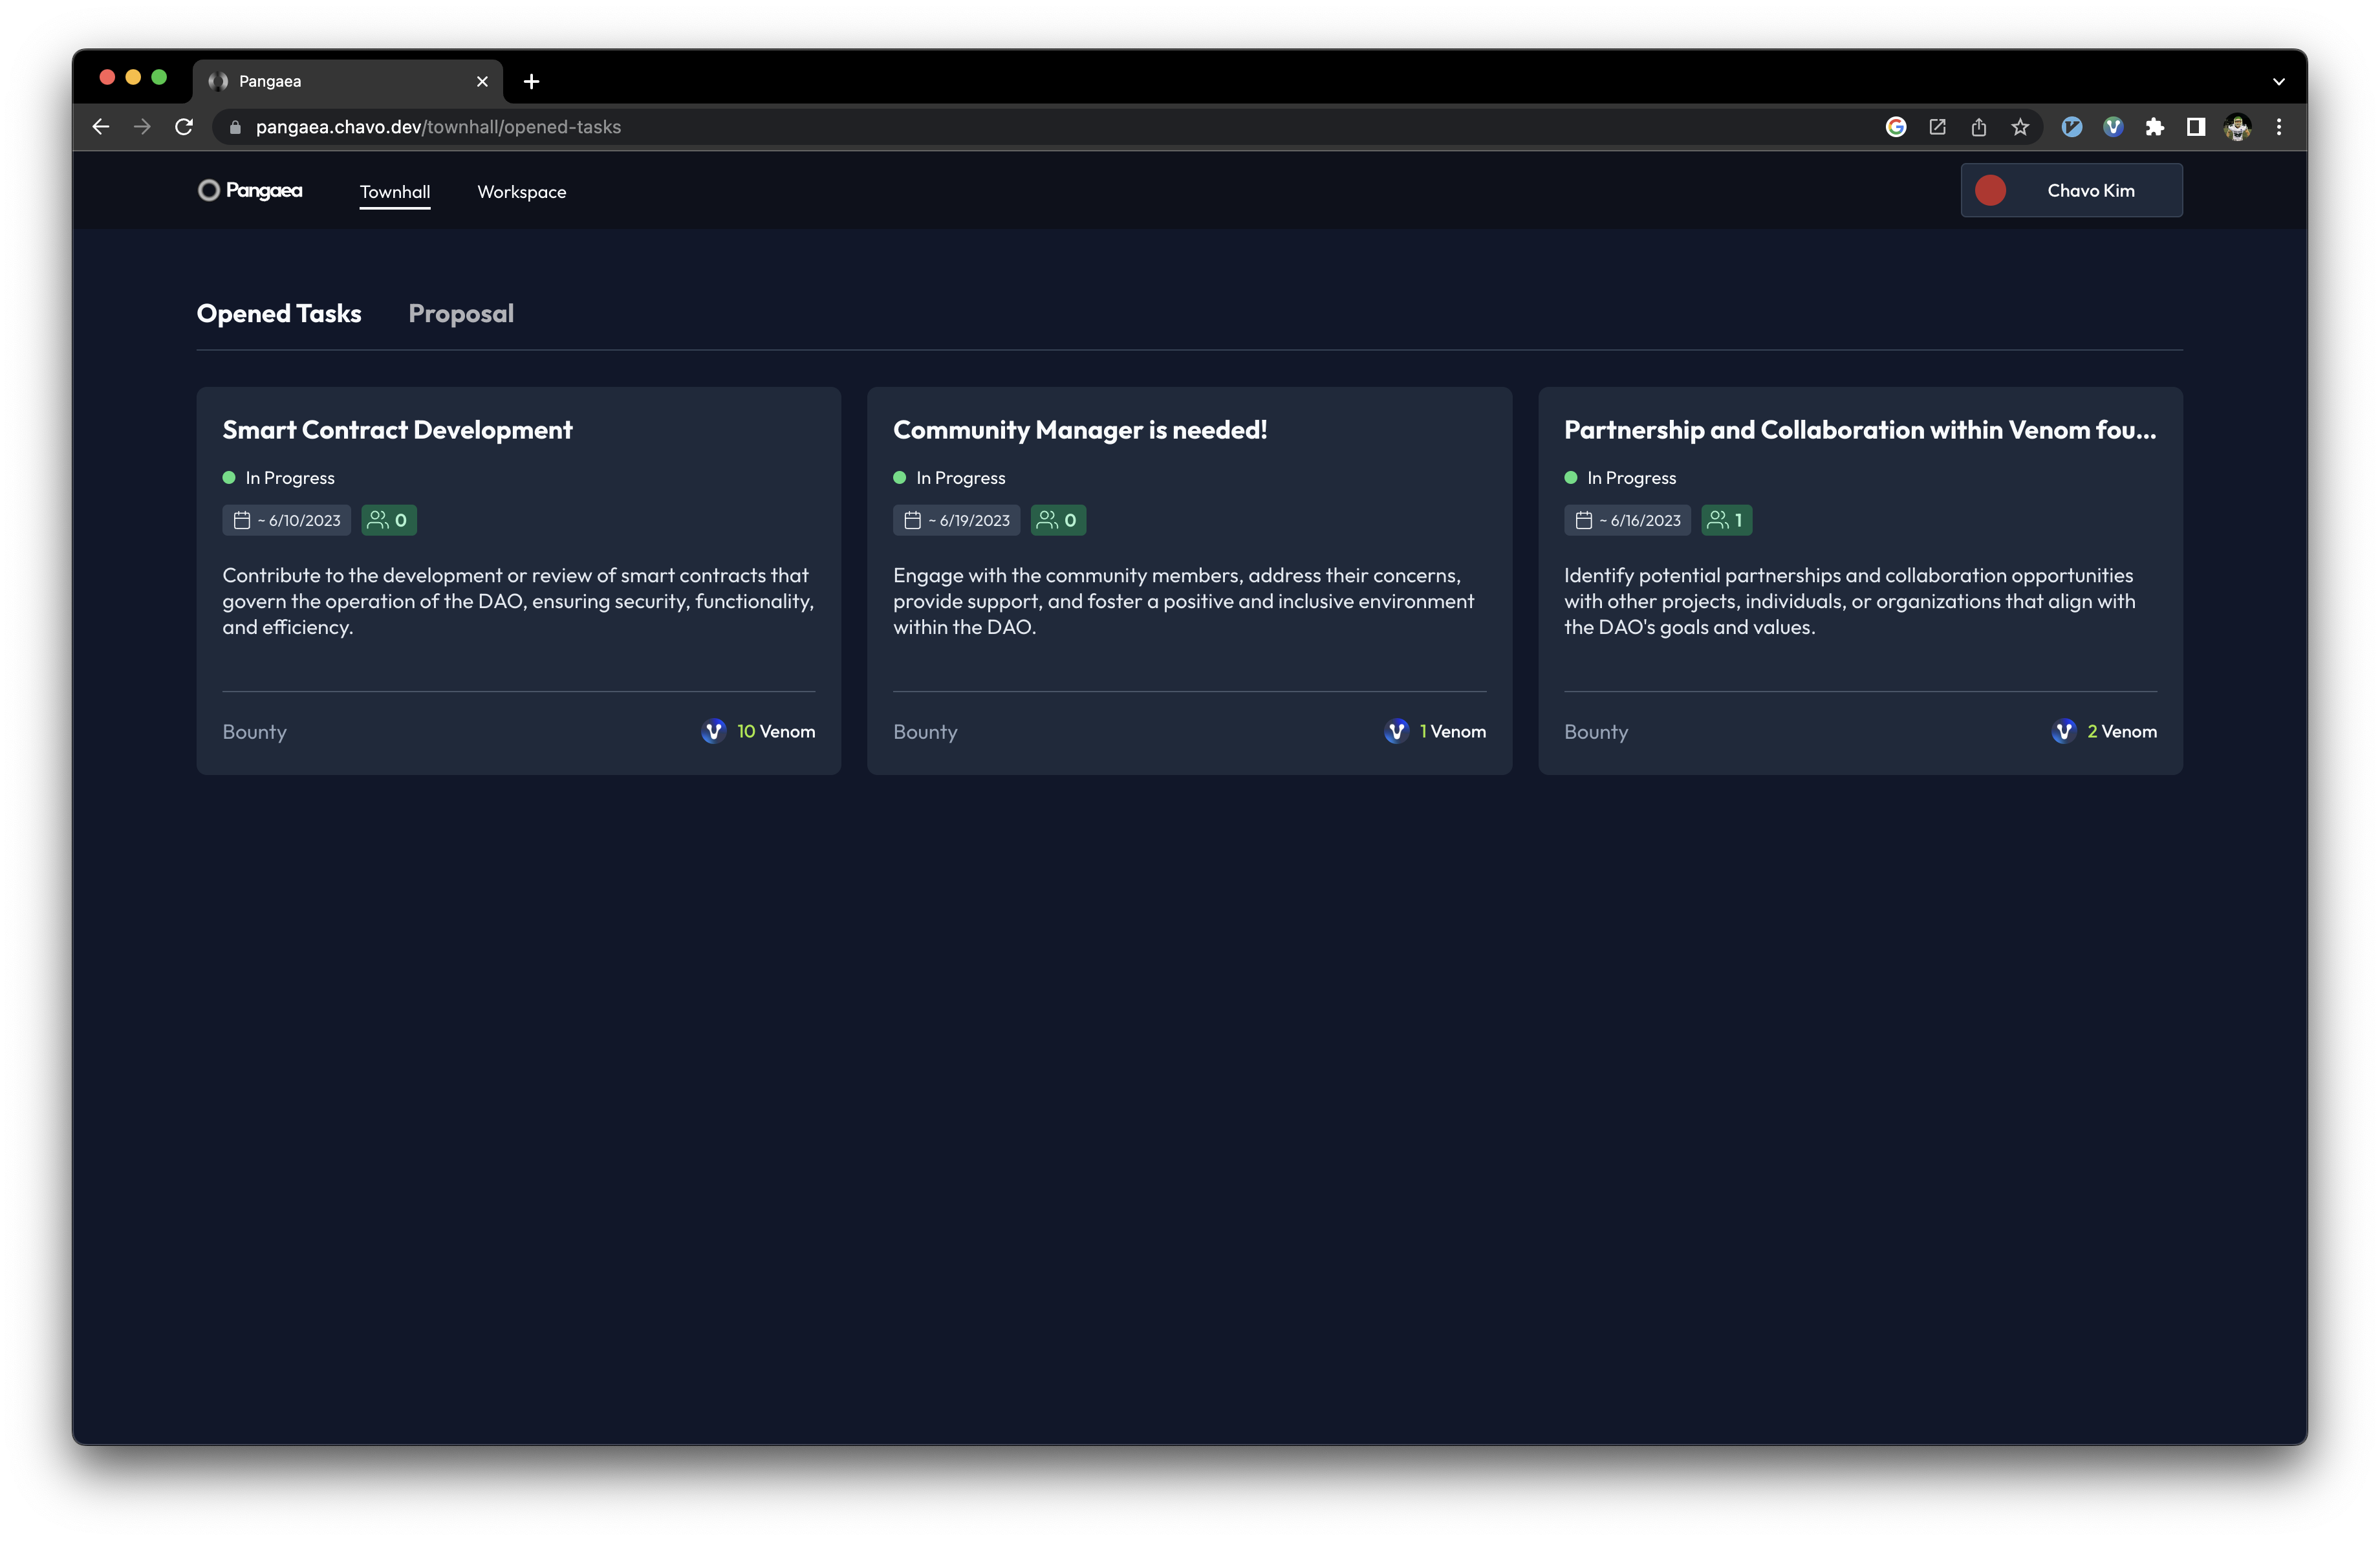
Task: Open the browser tab list chevron dropdown
Action: [x=2278, y=81]
